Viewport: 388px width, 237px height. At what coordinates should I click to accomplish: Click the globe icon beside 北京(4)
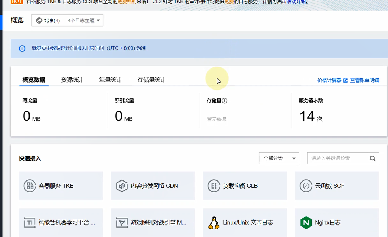(39, 20)
